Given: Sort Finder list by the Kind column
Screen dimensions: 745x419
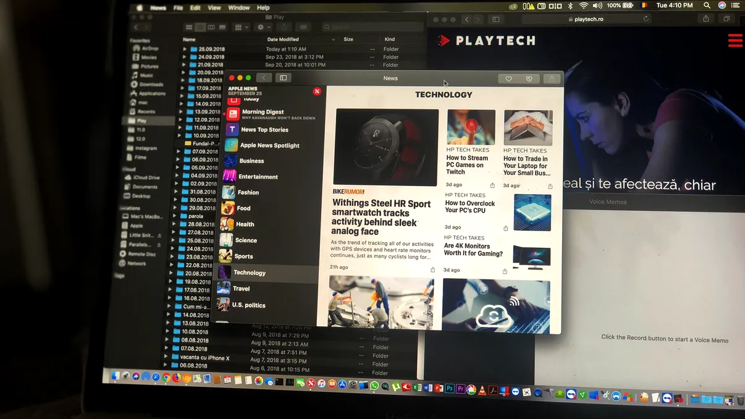Looking at the screenshot, I should [x=390, y=40].
